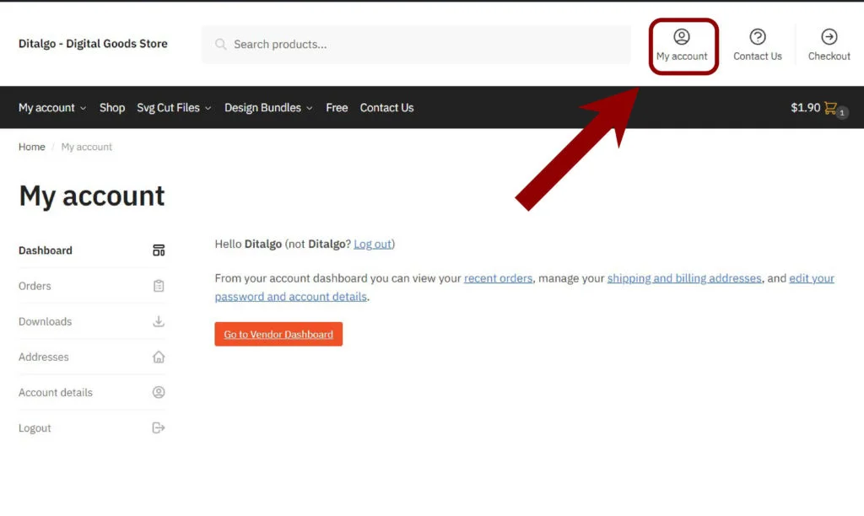This screenshot has height=516, width=864.
Task: Open the Contact Us question mark icon
Action: tap(758, 37)
